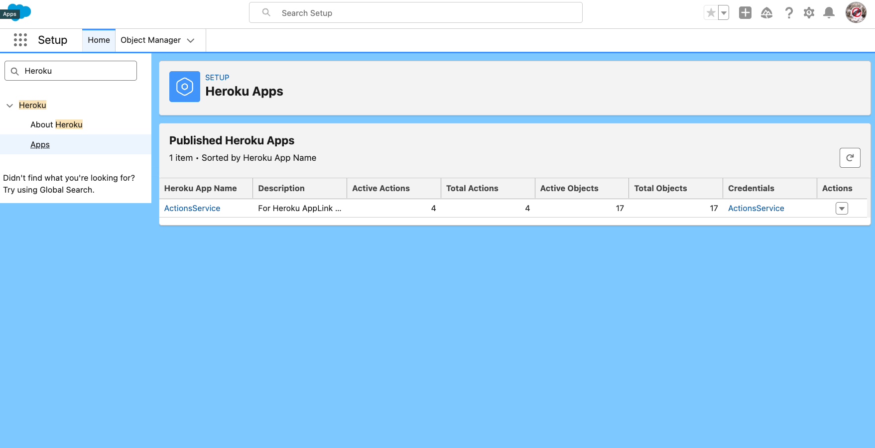Open the ActionsService app link
This screenshot has height=448, width=875.
click(x=192, y=208)
